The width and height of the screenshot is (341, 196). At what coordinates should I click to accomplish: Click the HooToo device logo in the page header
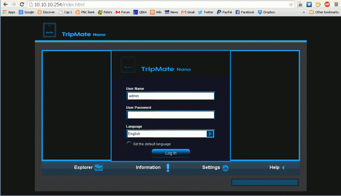(x=50, y=30)
